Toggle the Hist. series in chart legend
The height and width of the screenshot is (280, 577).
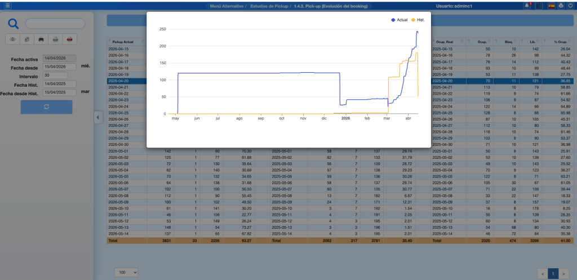click(x=418, y=20)
